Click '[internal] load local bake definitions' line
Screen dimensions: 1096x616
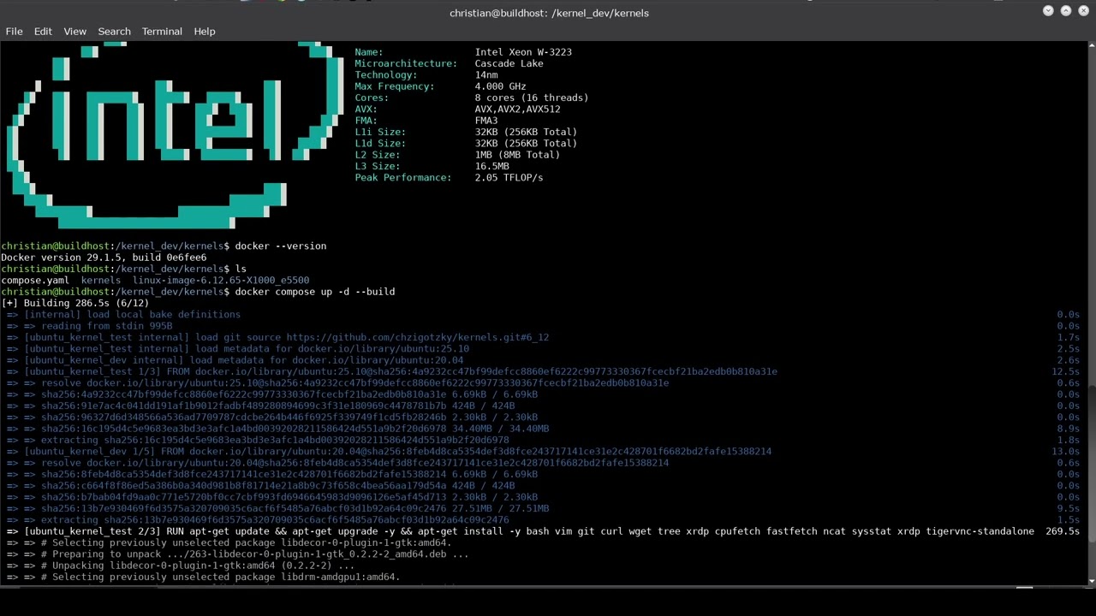(x=132, y=315)
